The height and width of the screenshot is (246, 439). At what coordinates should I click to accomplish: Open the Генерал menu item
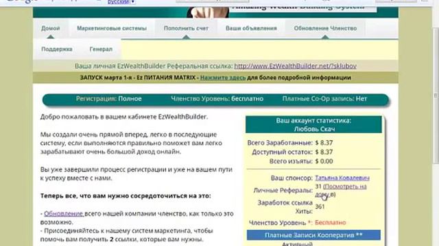click(x=101, y=49)
